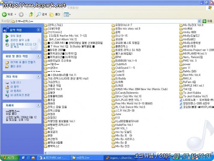Screen dimensions: 214x161
Task: Open the Back button history dropdown arrow
Action: click(15, 15)
